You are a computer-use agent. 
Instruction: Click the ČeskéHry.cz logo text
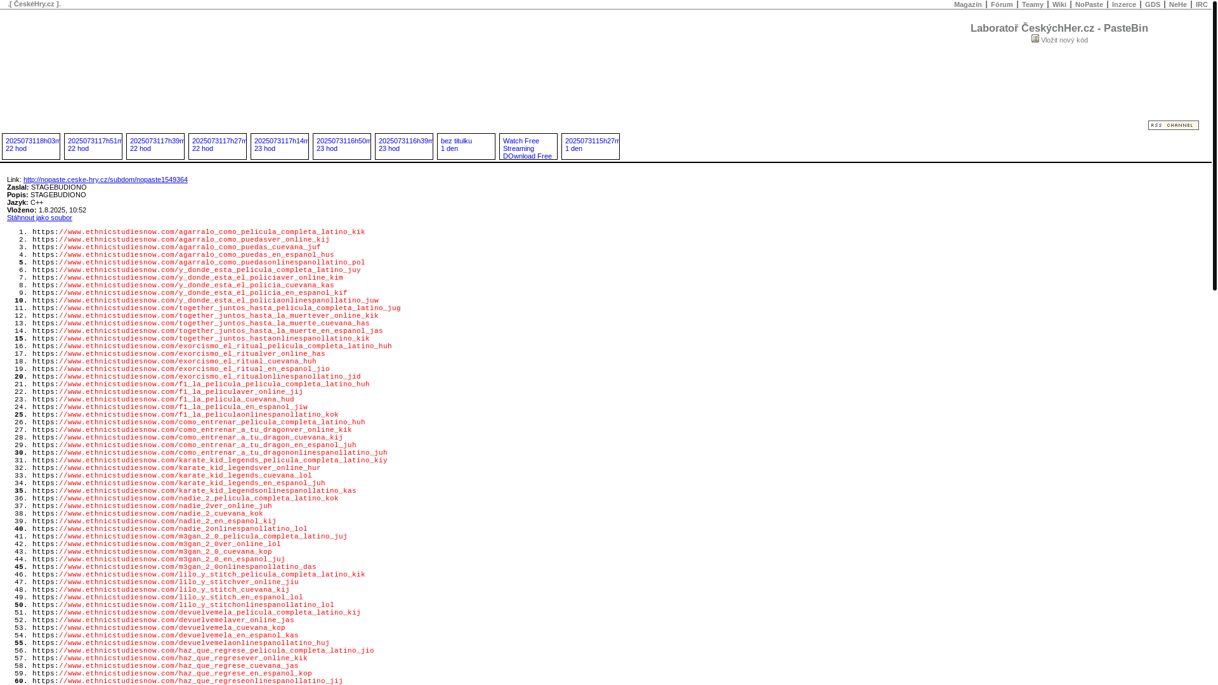tap(34, 4)
